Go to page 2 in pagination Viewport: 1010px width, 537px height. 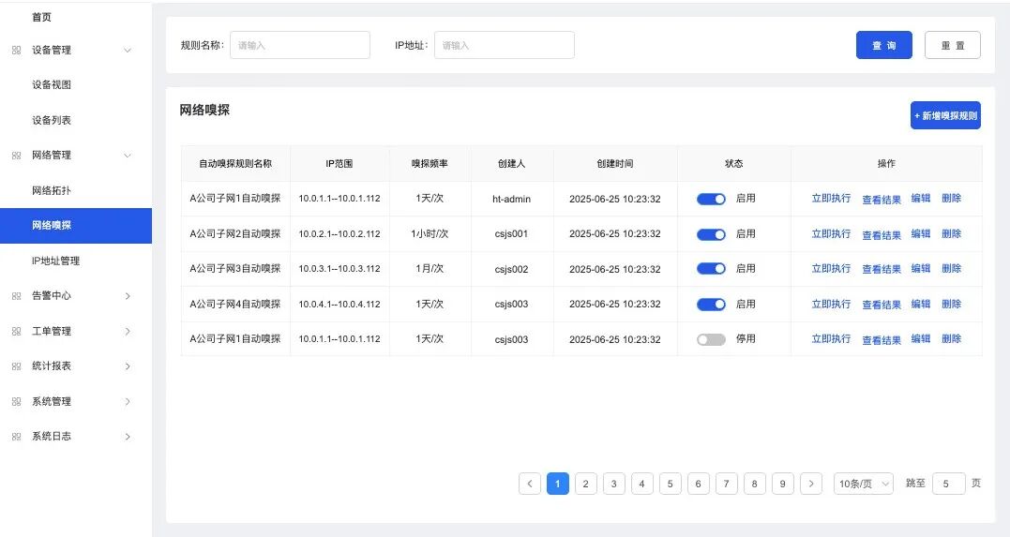pyautogui.click(x=585, y=484)
